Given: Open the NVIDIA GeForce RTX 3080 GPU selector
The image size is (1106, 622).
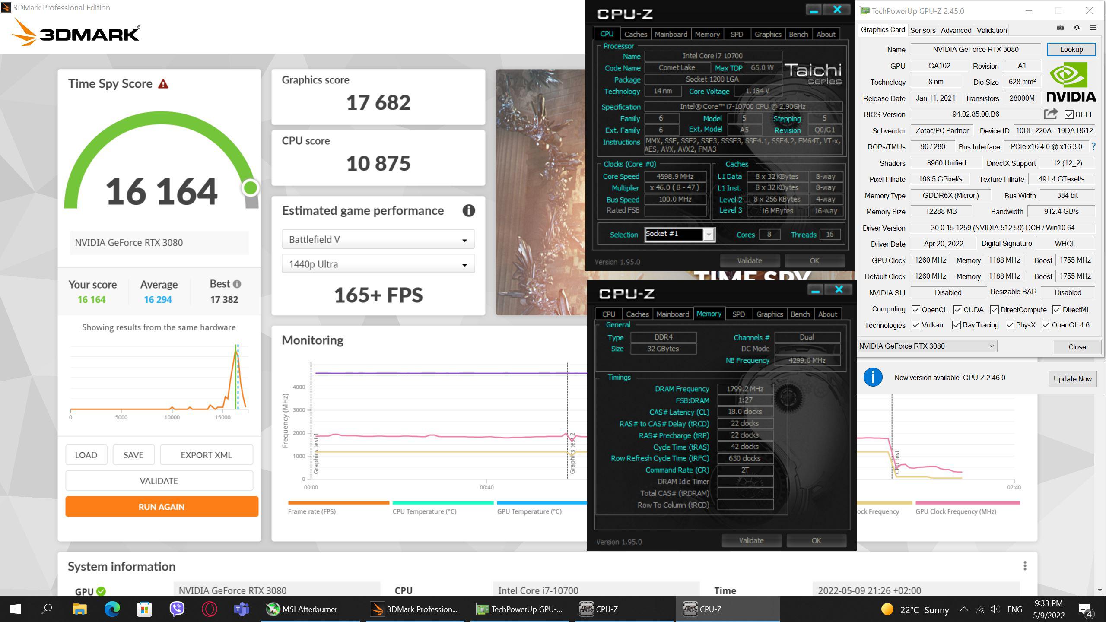Looking at the screenshot, I should [927, 346].
